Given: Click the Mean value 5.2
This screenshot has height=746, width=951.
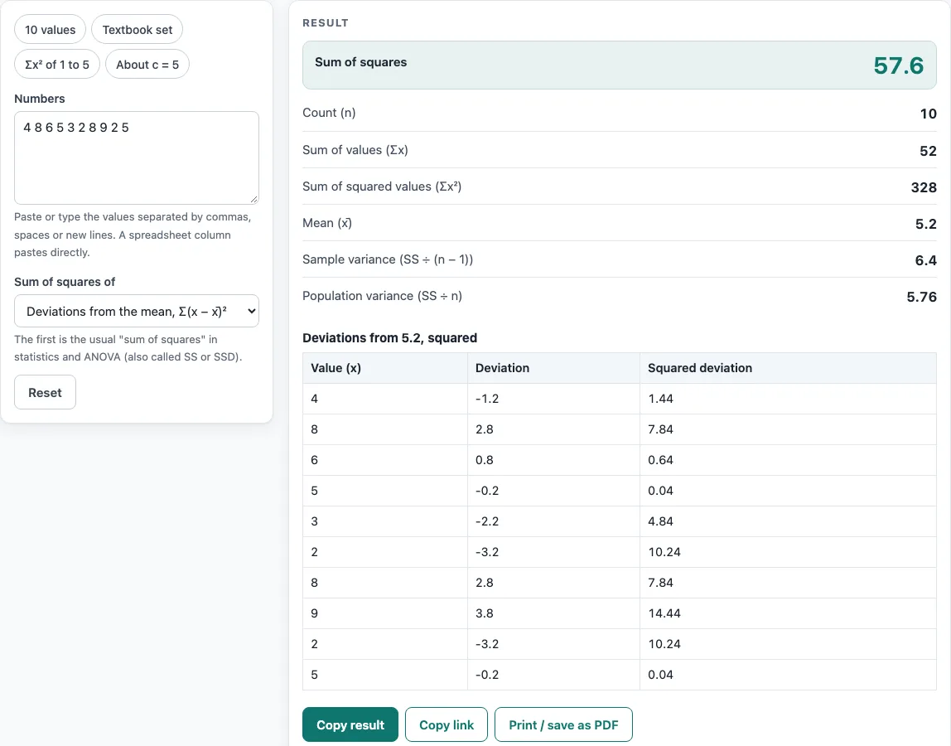Looking at the screenshot, I should pyautogui.click(x=925, y=223).
